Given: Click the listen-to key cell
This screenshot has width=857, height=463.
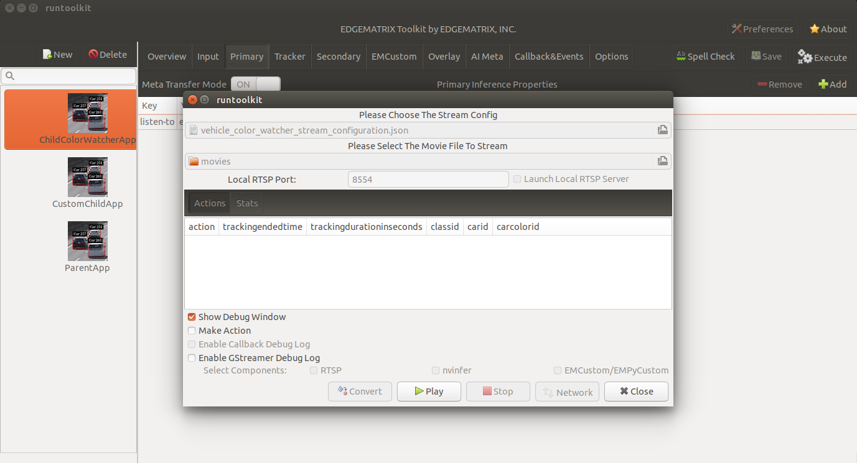Looking at the screenshot, I should [x=157, y=122].
